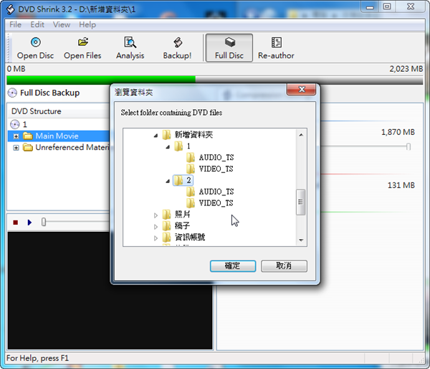
Task: Click the 1,870 MB compression slider handle
Action: click(408, 146)
